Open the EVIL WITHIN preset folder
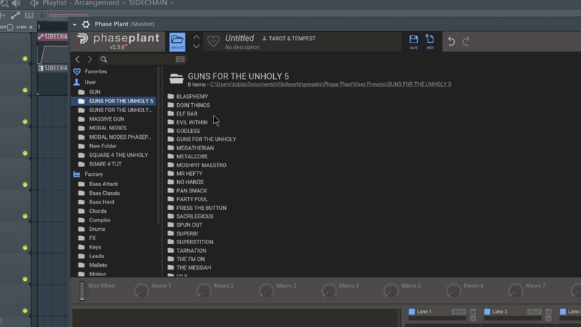The height and width of the screenshot is (327, 581). click(x=192, y=122)
